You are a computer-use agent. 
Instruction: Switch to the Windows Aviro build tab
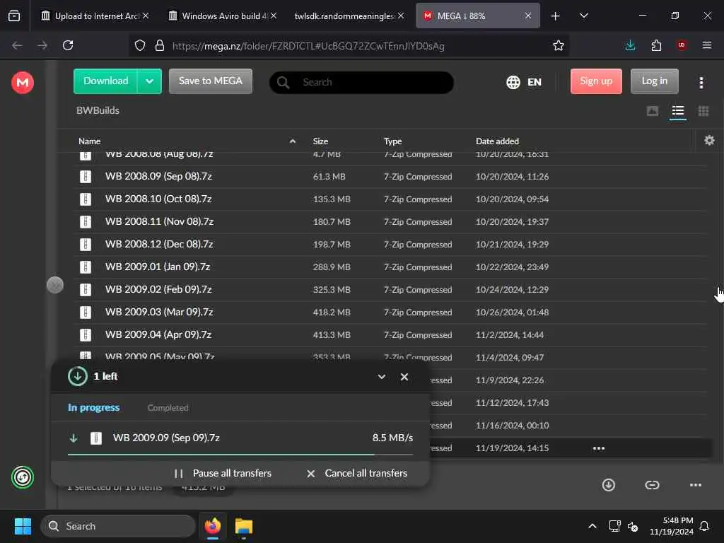click(224, 16)
